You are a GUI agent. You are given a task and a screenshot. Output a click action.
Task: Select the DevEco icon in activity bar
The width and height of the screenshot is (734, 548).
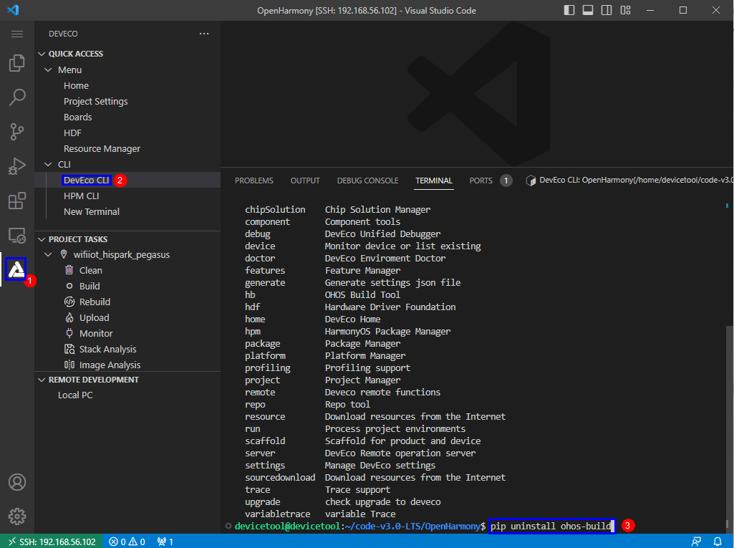(16, 270)
